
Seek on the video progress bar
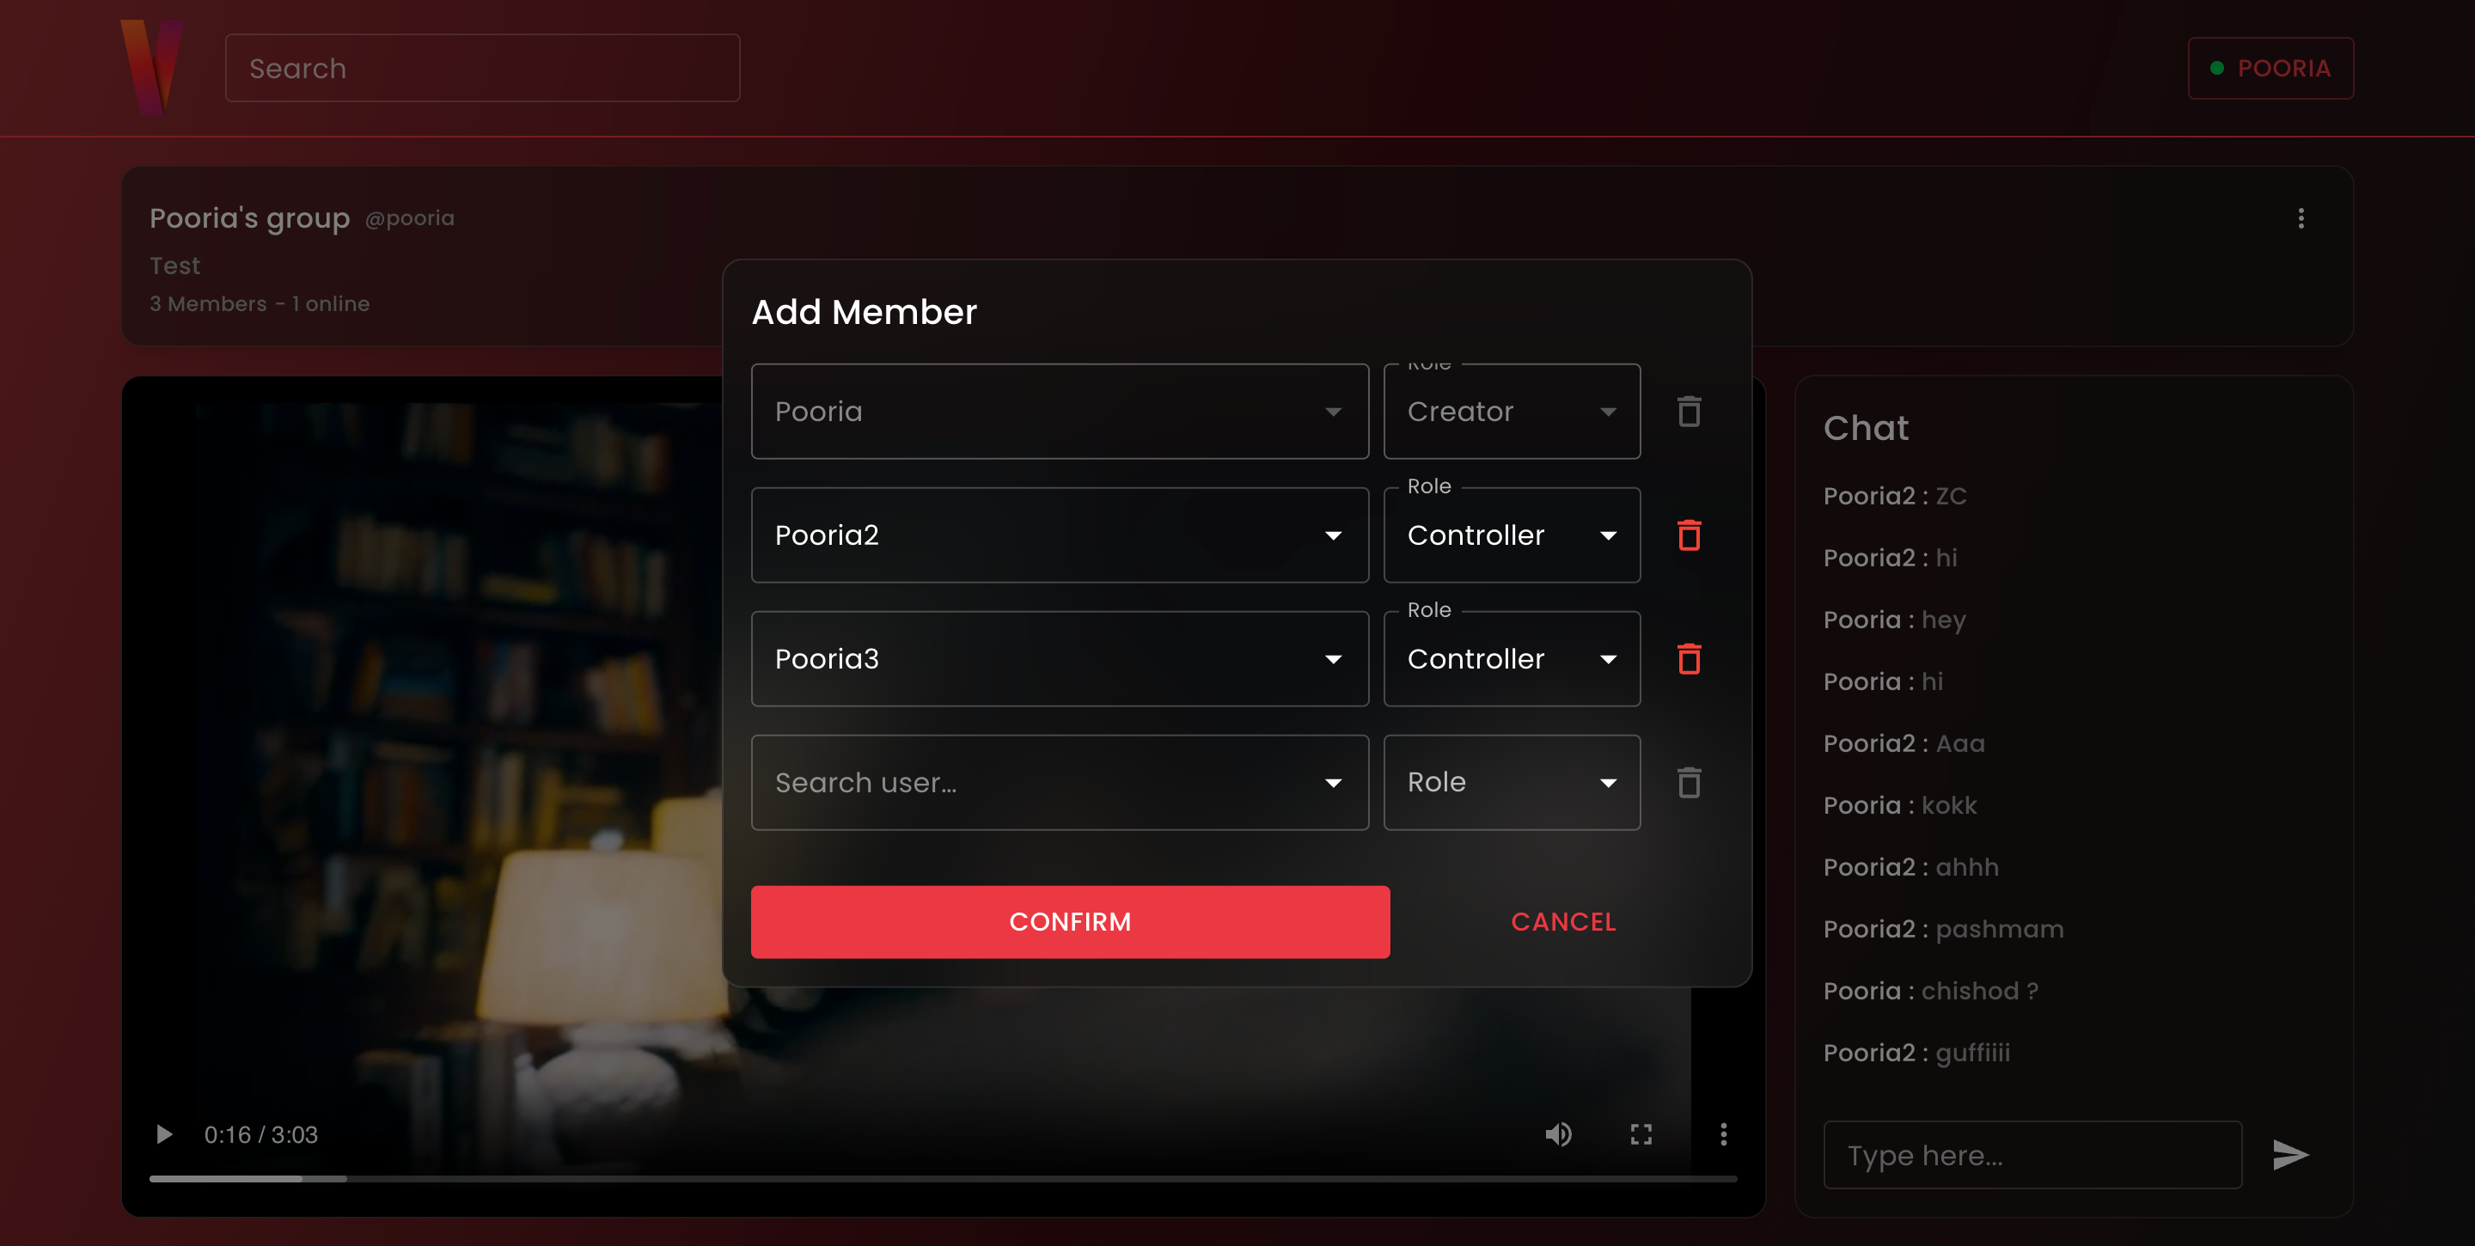coord(942,1178)
